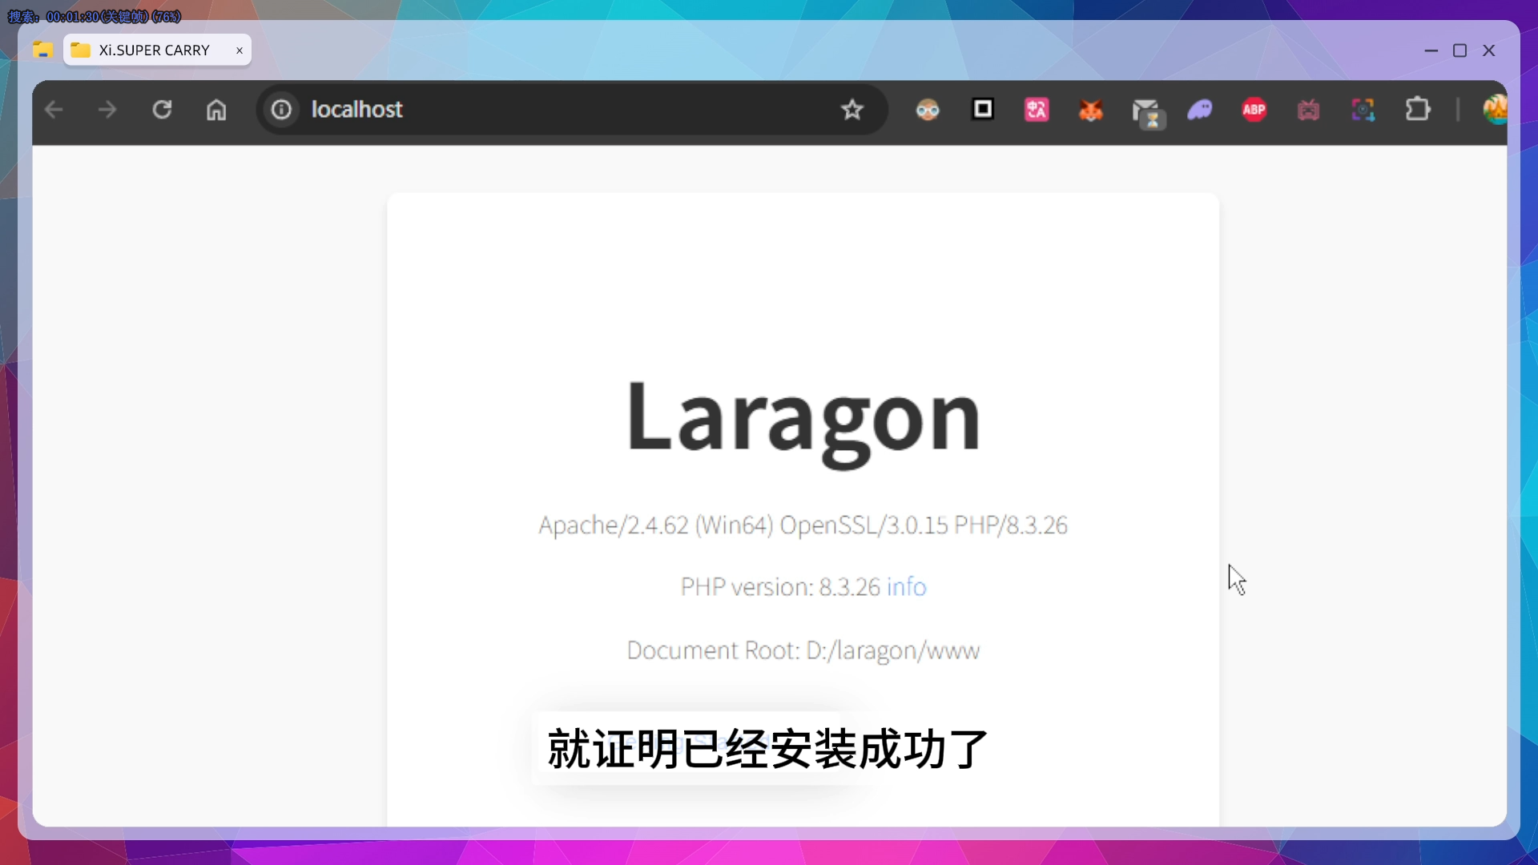Click the localhost address bar
This screenshot has width=1538, height=865.
click(561, 110)
